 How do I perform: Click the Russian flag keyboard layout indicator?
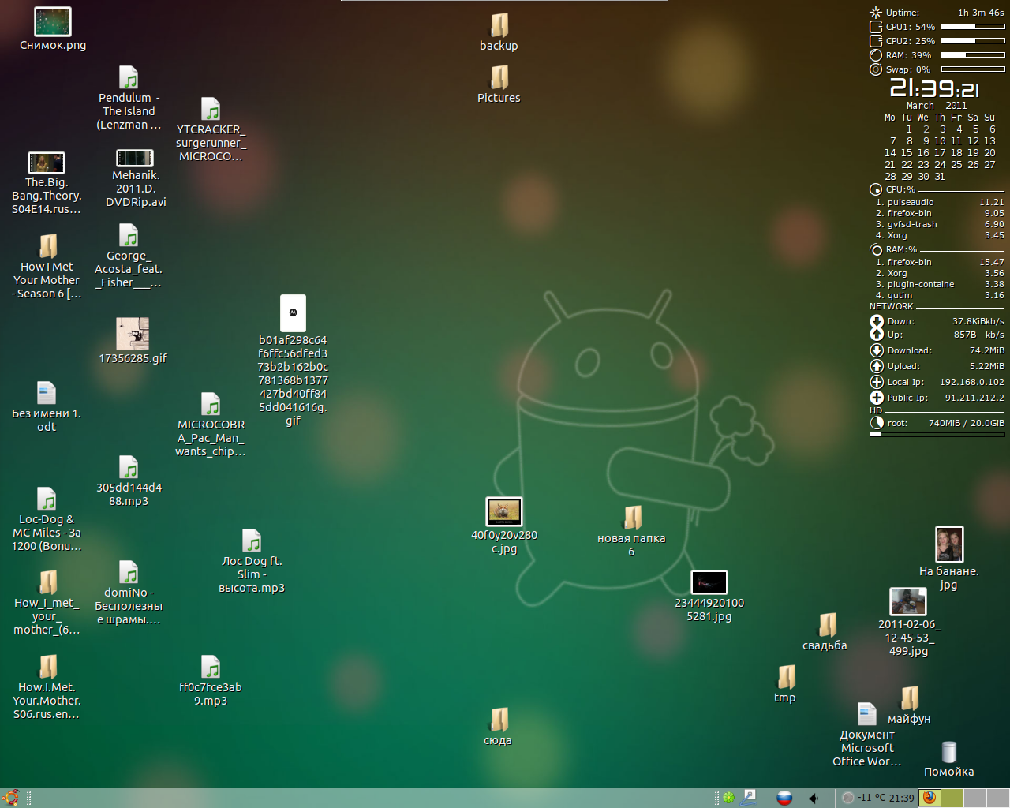(x=784, y=798)
